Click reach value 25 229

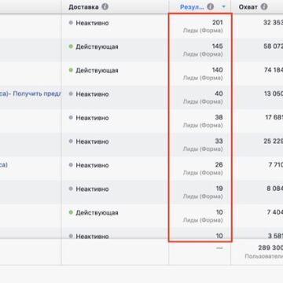(273, 141)
